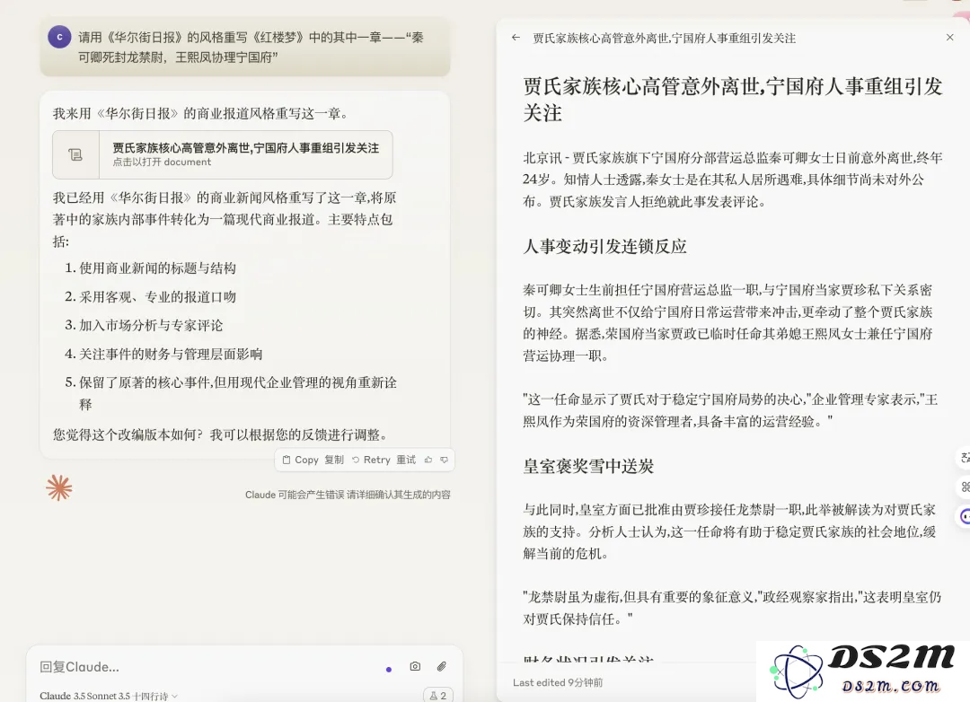Give the response a thumbs up
Screen dimensions: 970x702
[x=428, y=460]
